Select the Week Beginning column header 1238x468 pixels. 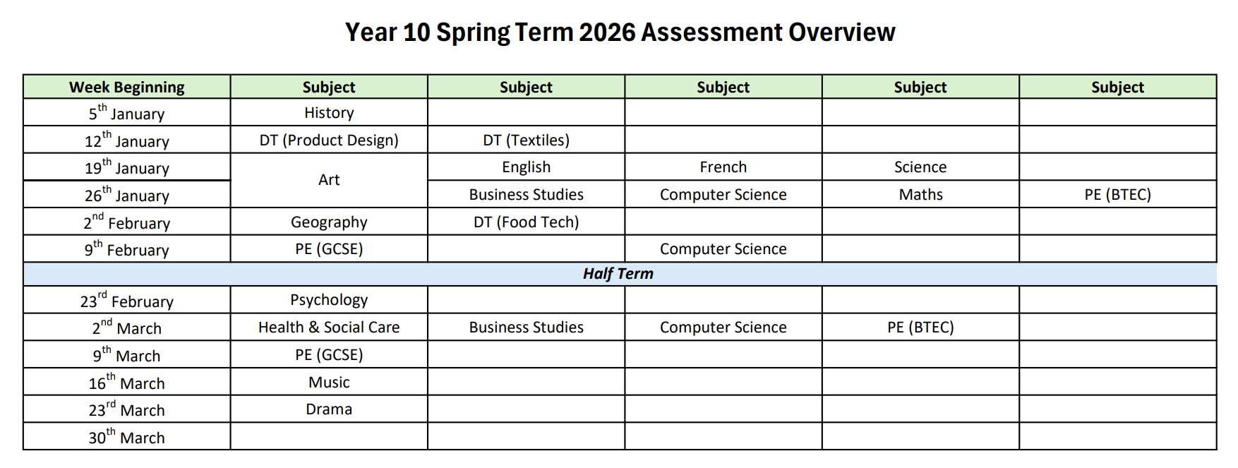126,87
